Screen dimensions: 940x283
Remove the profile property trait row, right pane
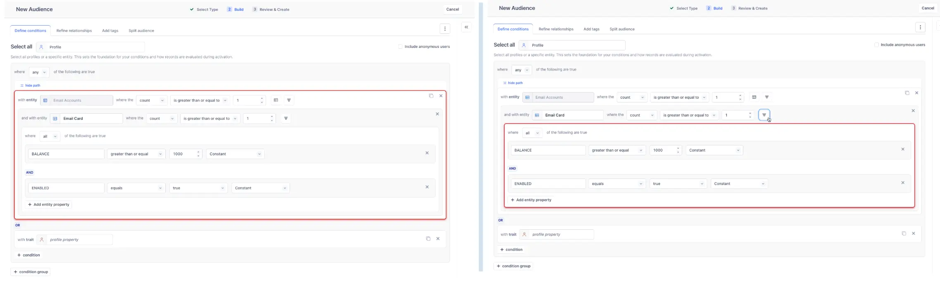point(914,233)
